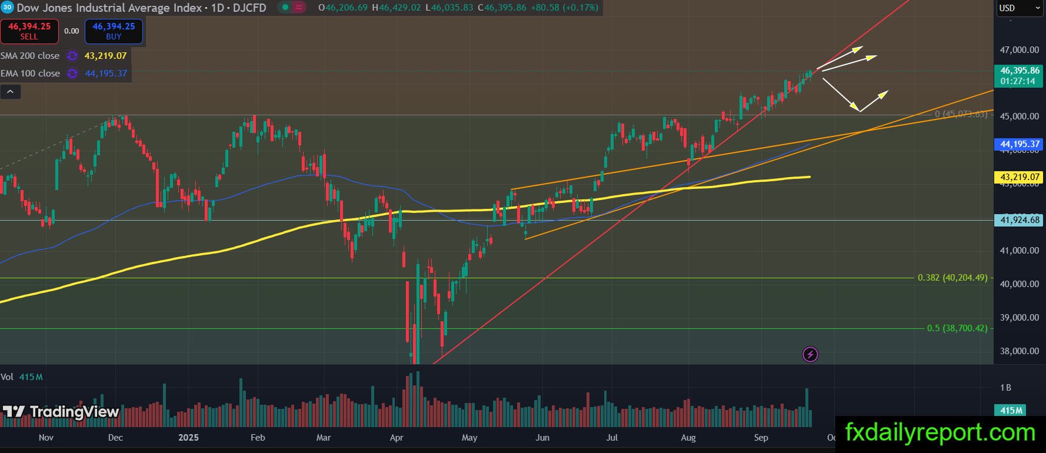
Task: Click the May label on time axis
Action: (x=469, y=438)
